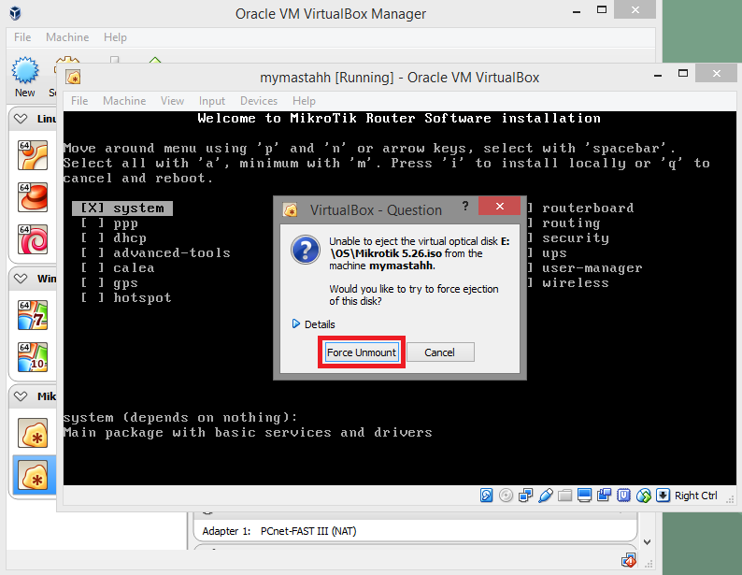Select the Windows 7 VM icon
The height and width of the screenshot is (575, 742).
pyautogui.click(x=33, y=315)
